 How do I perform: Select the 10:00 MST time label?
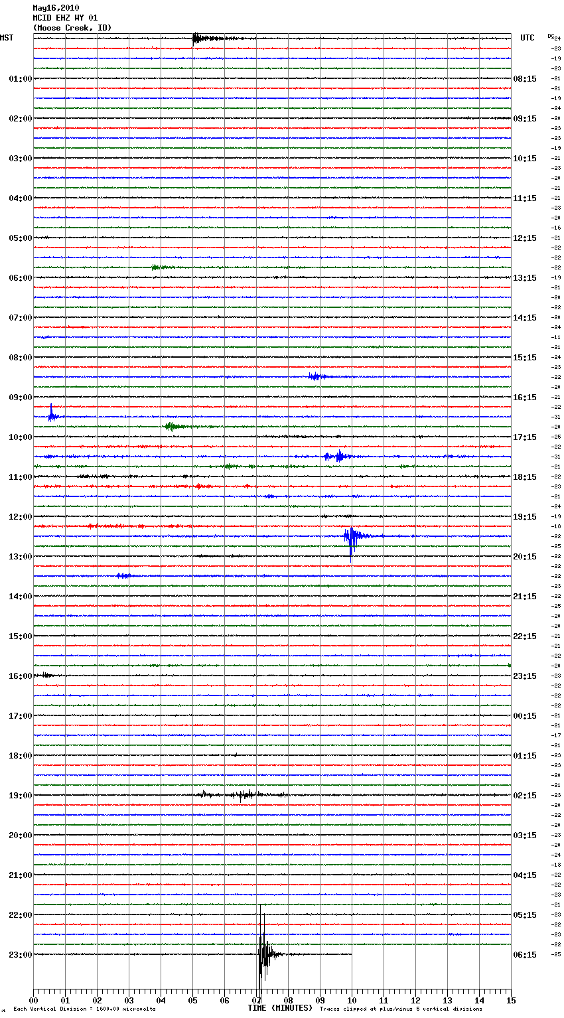click(x=20, y=437)
